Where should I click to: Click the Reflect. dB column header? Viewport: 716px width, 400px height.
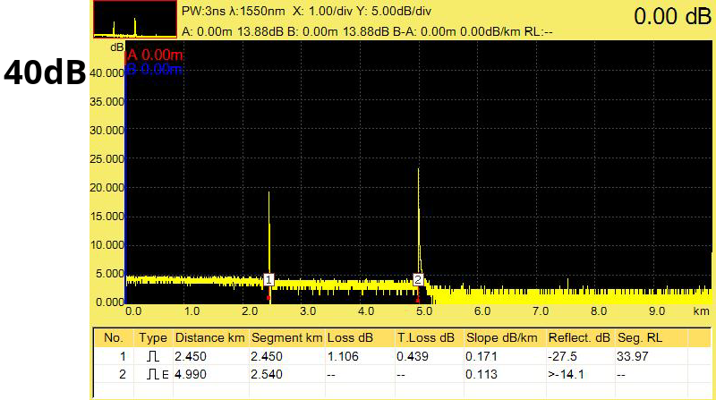point(579,338)
